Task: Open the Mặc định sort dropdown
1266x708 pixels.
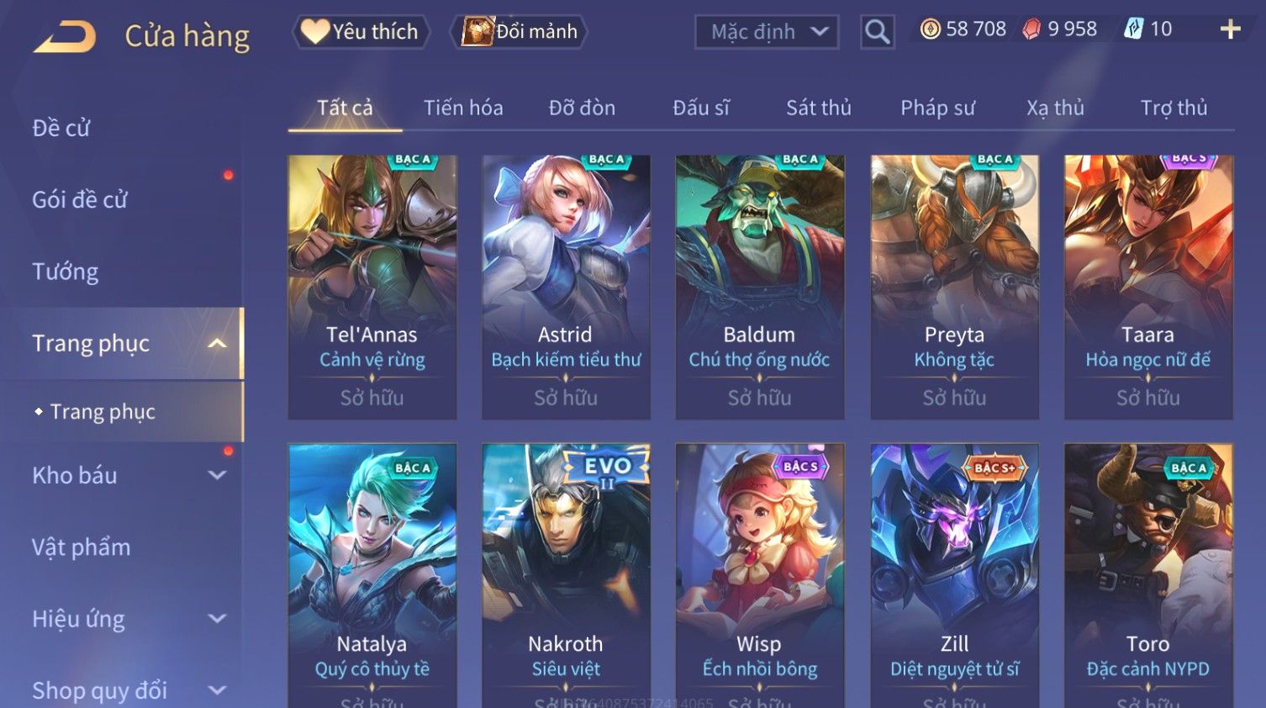Action: (x=767, y=32)
